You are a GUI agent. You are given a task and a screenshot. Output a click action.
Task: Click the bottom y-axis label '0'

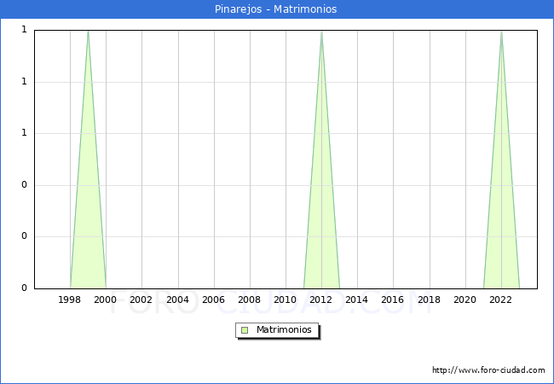pos(25,288)
